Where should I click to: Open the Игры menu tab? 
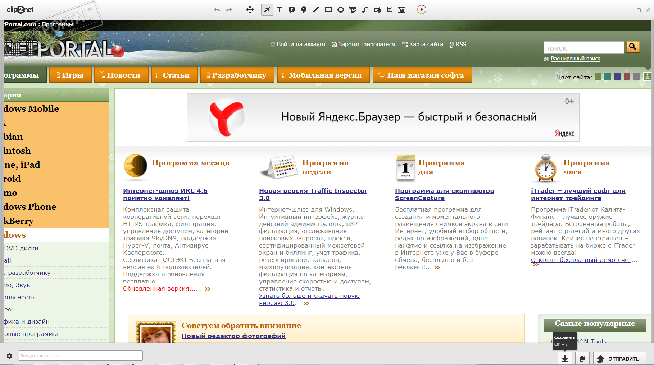(x=71, y=75)
